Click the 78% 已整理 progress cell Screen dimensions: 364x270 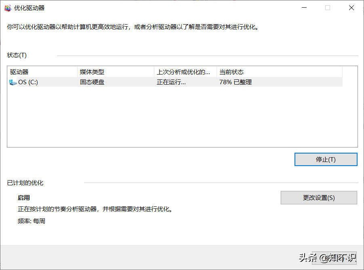coord(236,82)
